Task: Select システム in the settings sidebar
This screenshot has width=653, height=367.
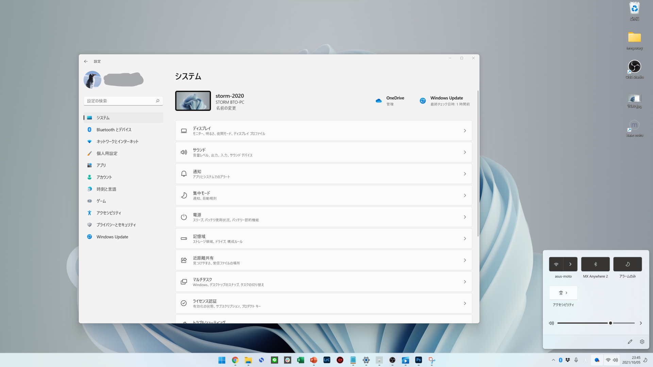Action: (x=123, y=118)
